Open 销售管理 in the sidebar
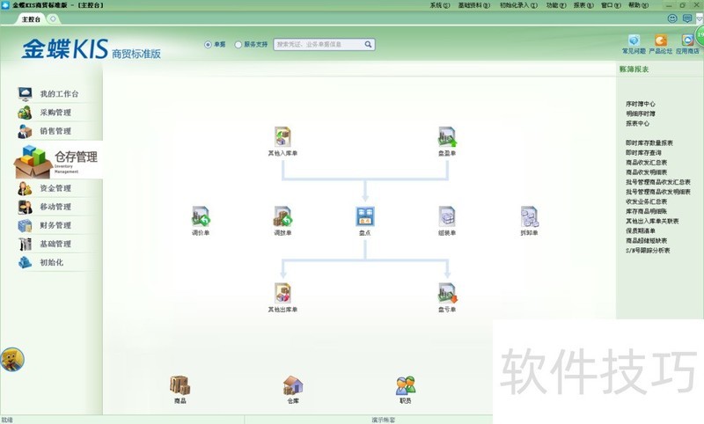Screen dimensions: 704x424 coord(55,131)
